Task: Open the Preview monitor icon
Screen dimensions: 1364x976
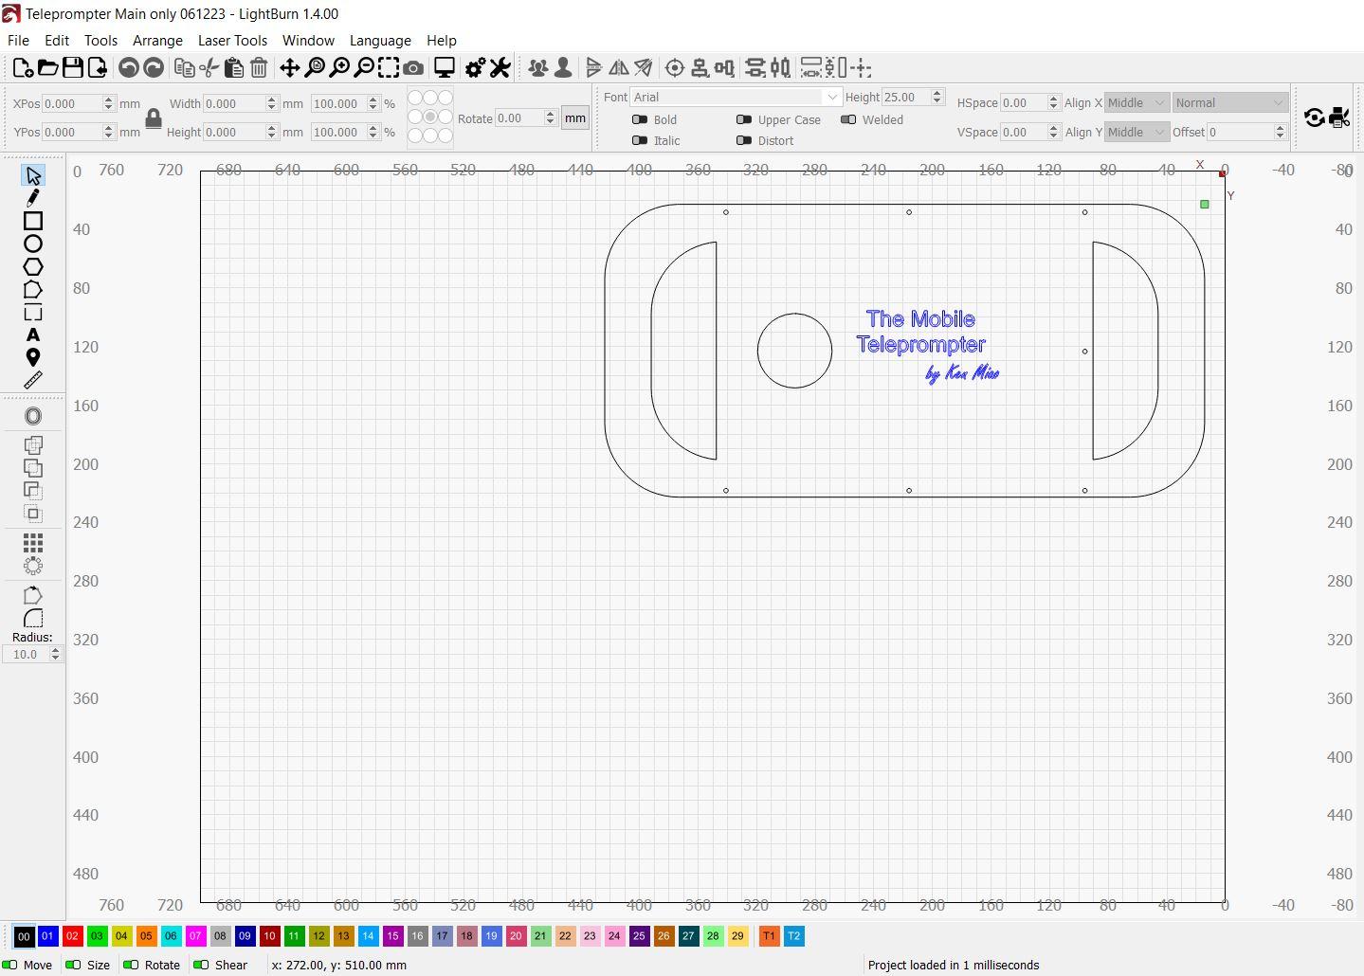Action: click(444, 67)
